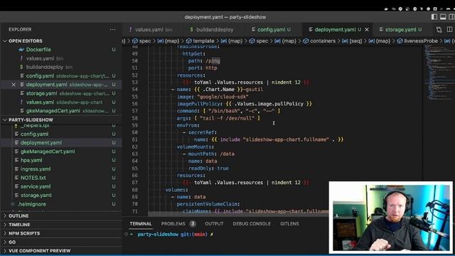Open the Explorer more actions ellipsis
Image resolution: width=455 pixels, height=256 pixels.
112,30
